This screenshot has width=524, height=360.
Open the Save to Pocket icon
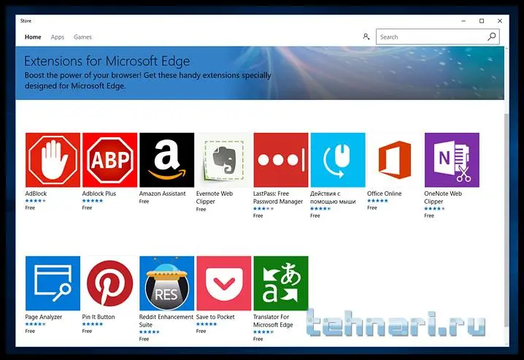tap(224, 283)
